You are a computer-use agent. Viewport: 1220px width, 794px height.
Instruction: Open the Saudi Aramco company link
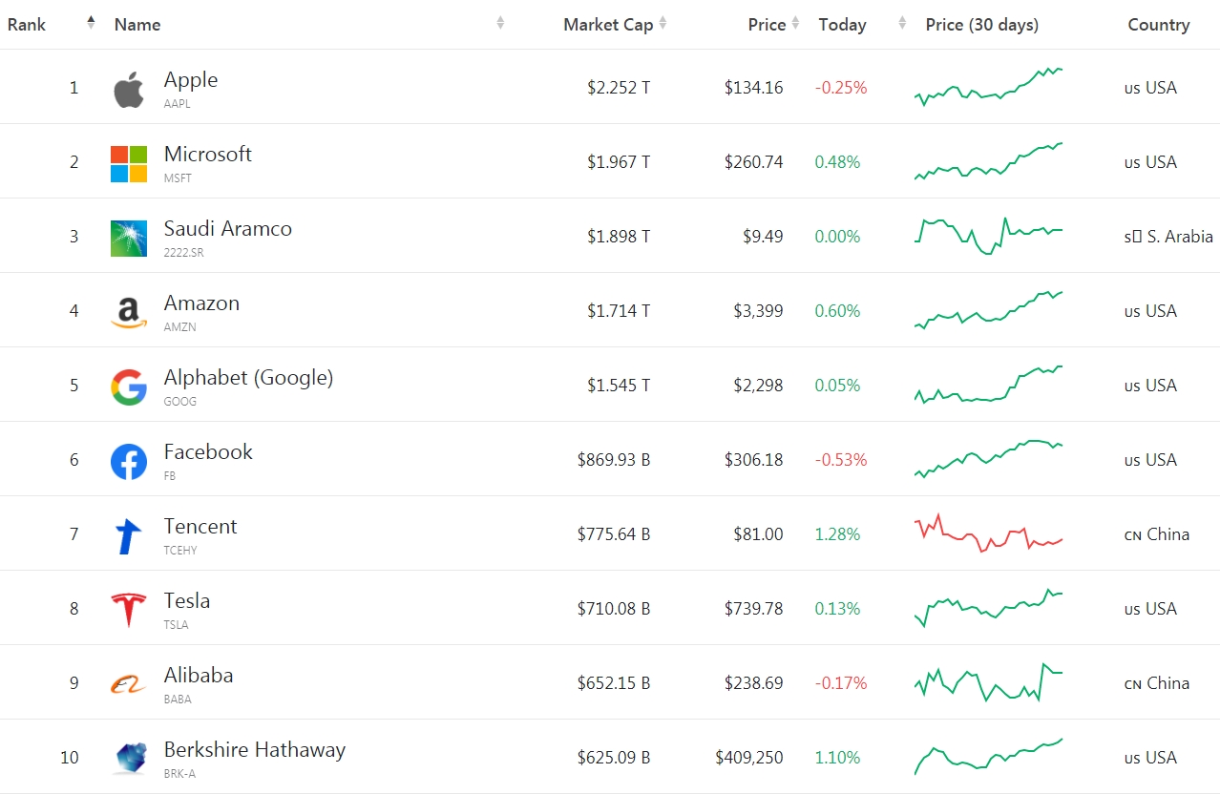[x=228, y=228]
